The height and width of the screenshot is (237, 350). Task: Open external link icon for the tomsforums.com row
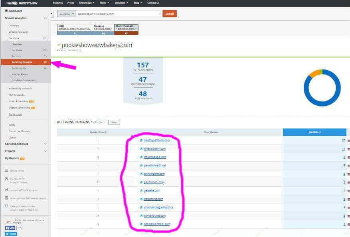pyautogui.click(x=141, y=215)
